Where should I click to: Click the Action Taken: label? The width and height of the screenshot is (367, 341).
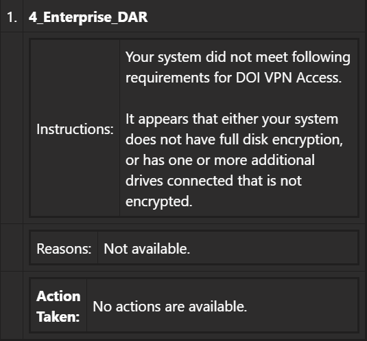tap(58, 307)
